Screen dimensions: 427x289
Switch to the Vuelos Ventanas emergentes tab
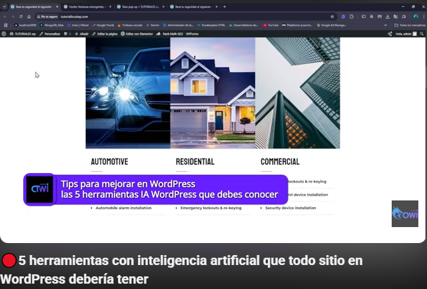(x=87, y=7)
